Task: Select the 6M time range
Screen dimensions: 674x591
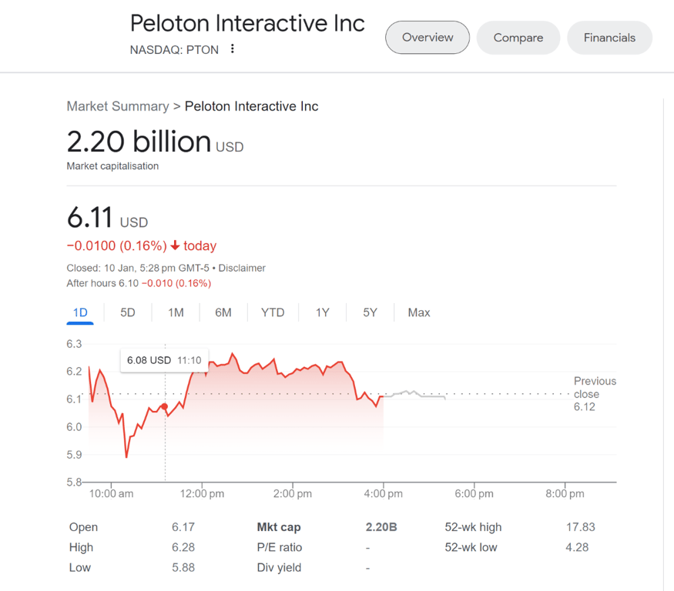Action: (223, 312)
